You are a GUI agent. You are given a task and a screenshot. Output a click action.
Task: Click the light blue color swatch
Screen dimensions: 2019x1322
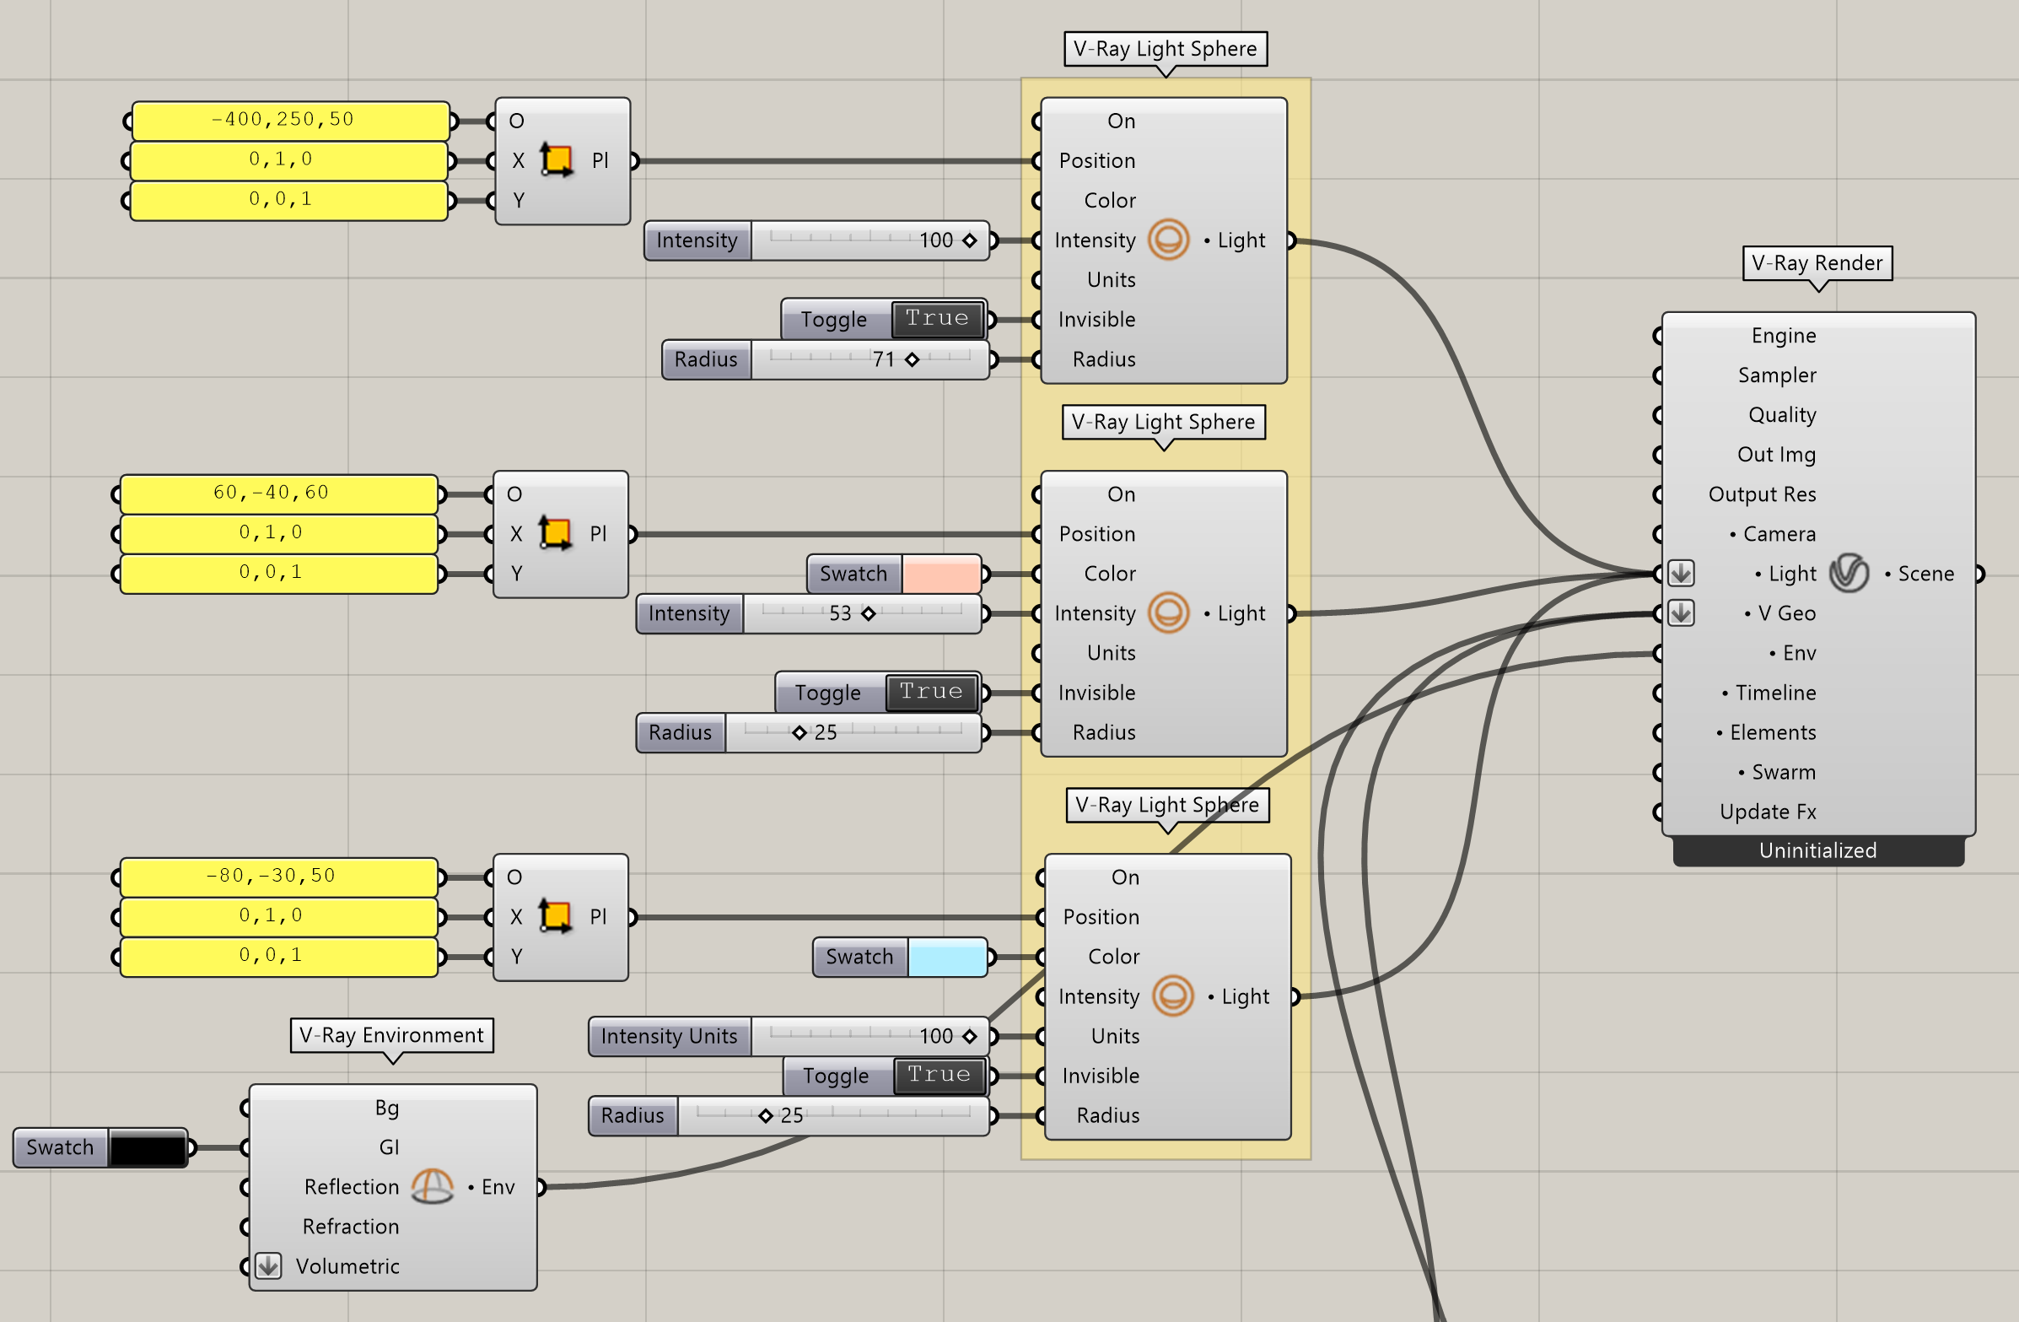pos(947,957)
